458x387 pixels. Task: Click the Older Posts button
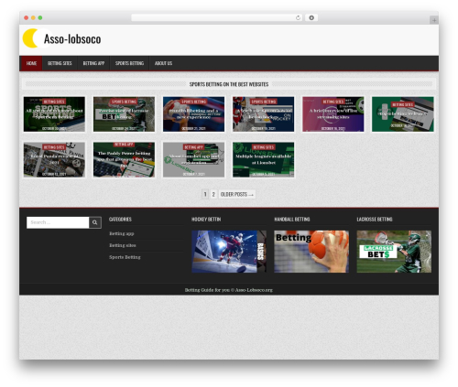[237, 194]
